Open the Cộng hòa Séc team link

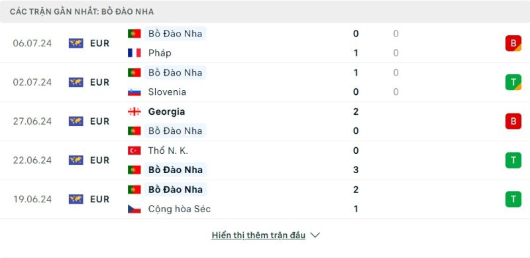[x=179, y=209]
